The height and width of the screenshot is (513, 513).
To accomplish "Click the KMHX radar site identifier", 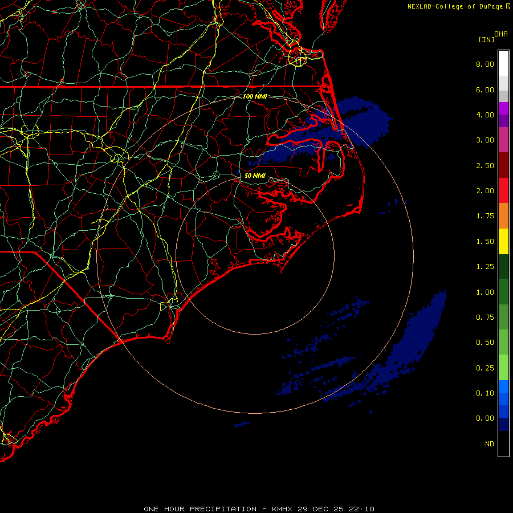I will (282, 509).
